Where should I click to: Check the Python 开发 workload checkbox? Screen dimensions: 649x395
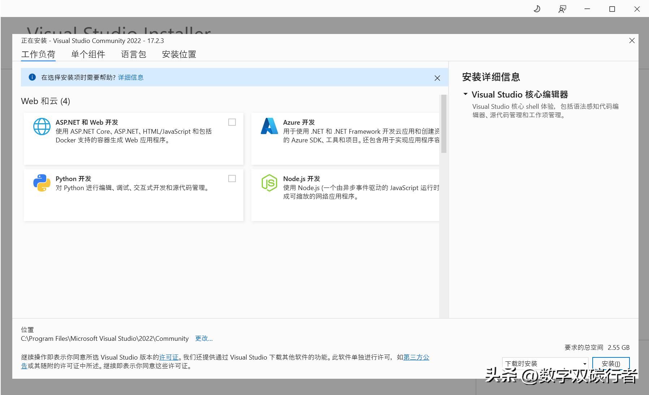[x=232, y=179]
